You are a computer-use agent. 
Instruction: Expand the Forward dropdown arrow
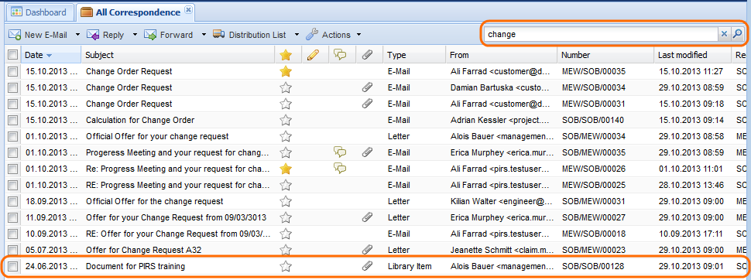click(x=204, y=35)
